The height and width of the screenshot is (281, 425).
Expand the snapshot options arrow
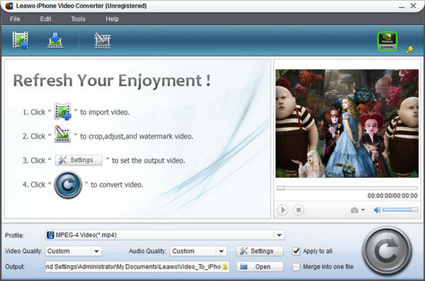tap(363, 210)
